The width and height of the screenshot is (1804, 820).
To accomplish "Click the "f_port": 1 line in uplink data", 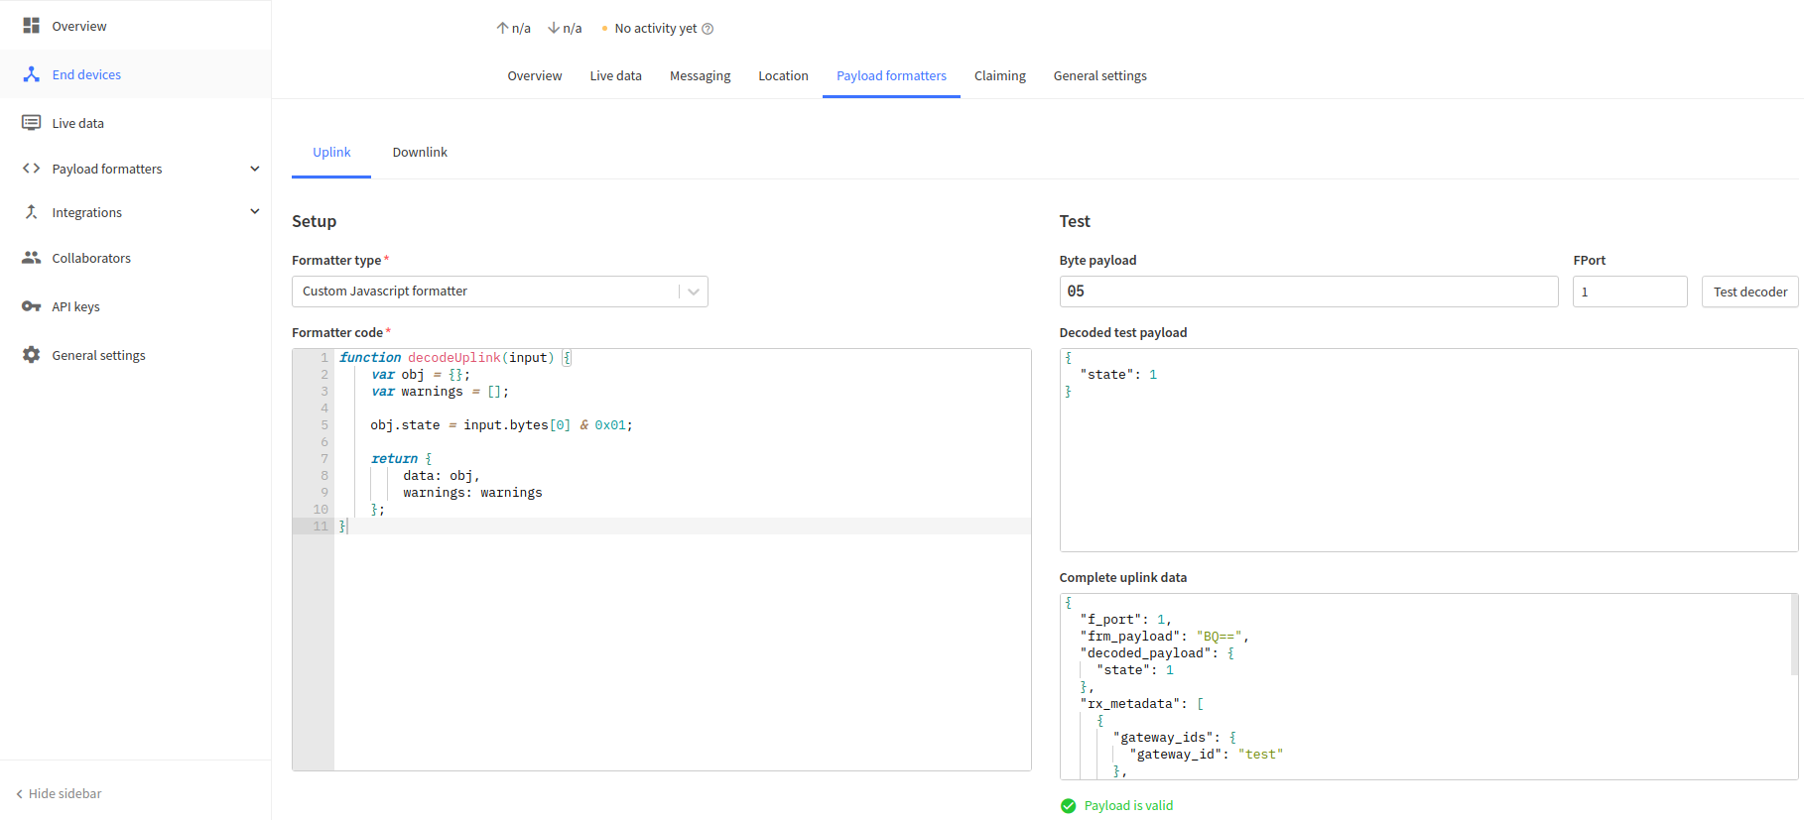I will pos(1125,620).
